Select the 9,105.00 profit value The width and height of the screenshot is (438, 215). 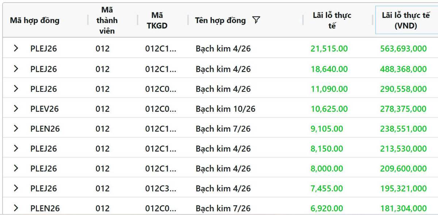[327, 129]
